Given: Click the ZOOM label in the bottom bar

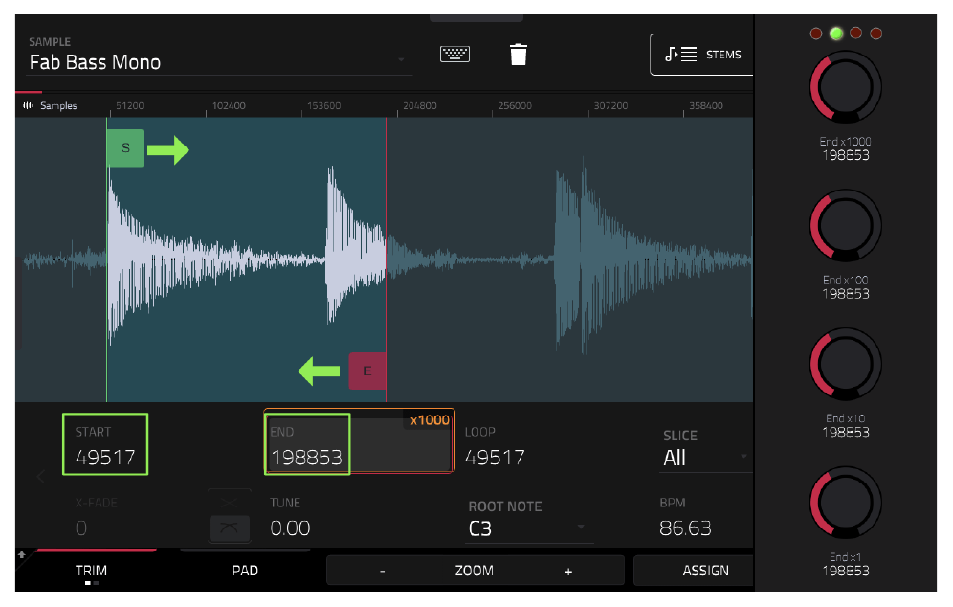Looking at the screenshot, I should point(474,571).
